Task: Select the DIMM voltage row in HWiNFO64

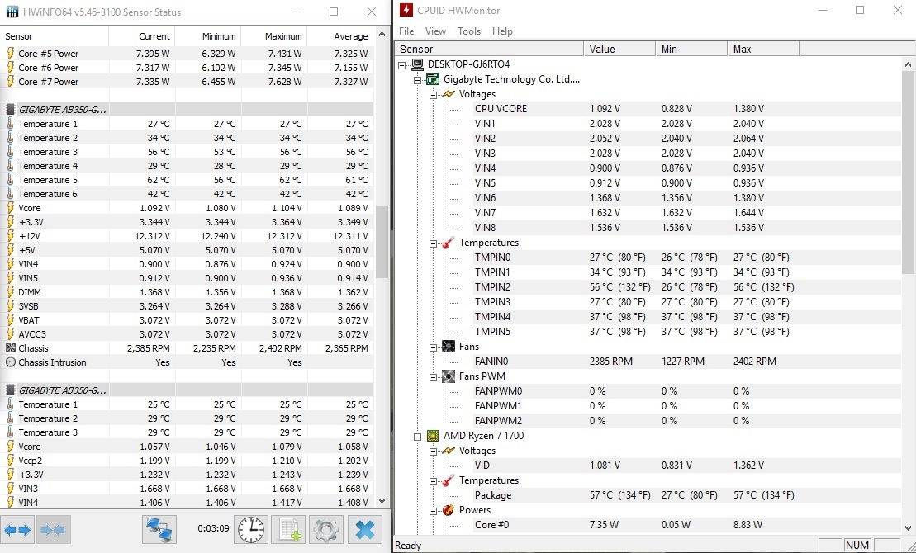Action: [187, 292]
